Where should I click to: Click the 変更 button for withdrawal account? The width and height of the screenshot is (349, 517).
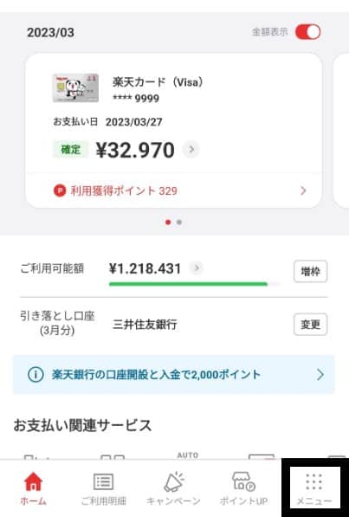click(x=310, y=325)
